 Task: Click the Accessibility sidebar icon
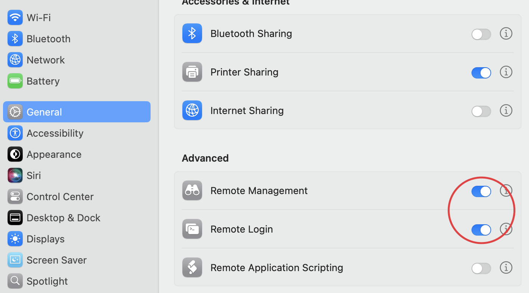click(15, 133)
